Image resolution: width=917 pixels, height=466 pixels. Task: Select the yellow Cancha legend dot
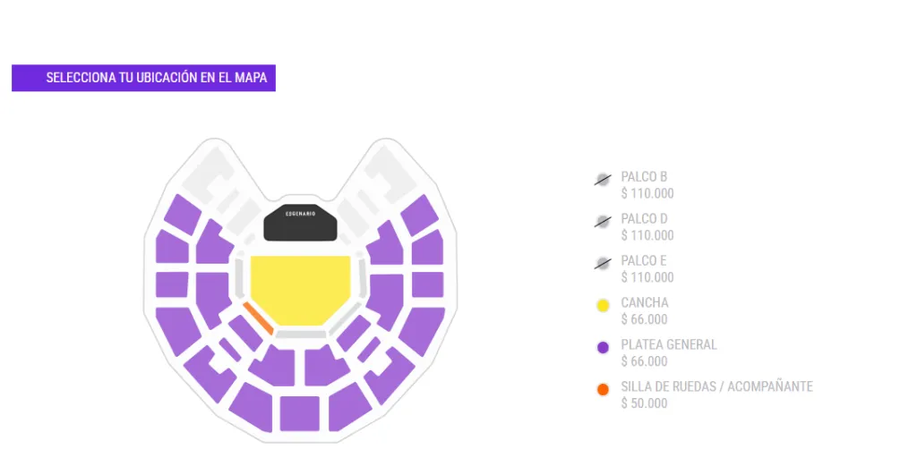(x=603, y=306)
